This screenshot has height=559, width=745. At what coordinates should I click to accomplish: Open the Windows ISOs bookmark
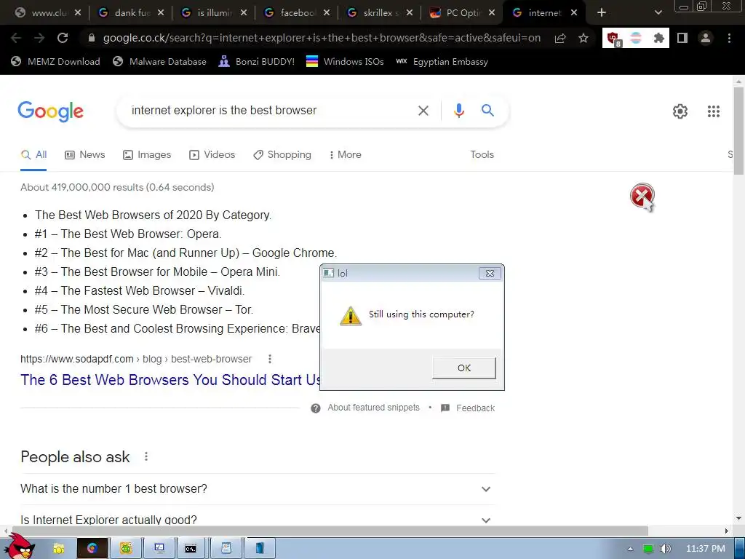(344, 62)
